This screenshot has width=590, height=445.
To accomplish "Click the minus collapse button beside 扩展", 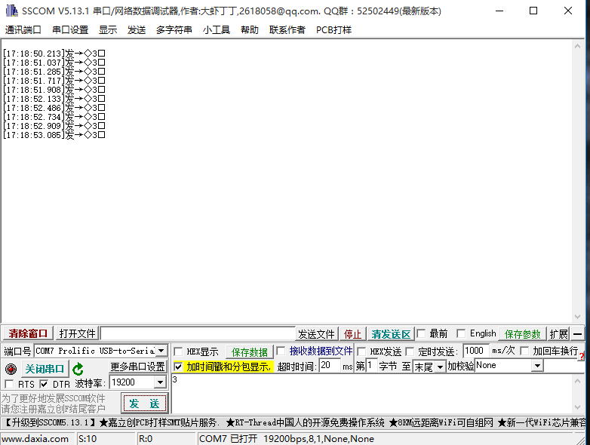I will point(578,333).
